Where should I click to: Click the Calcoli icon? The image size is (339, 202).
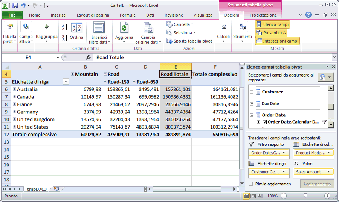click(x=223, y=28)
